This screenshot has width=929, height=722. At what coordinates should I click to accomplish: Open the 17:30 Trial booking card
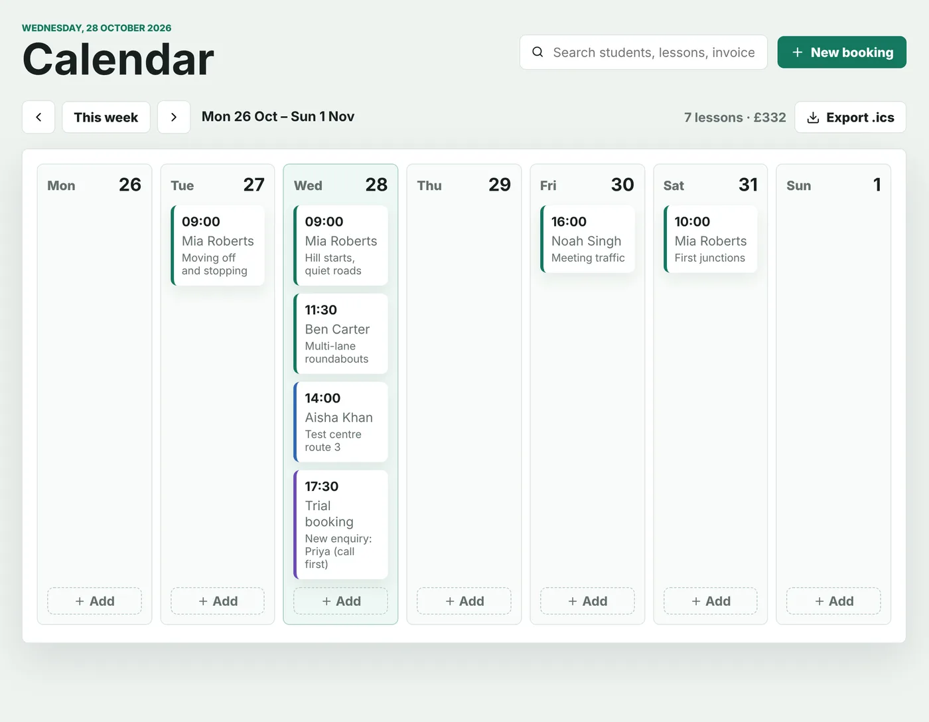click(x=341, y=525)
